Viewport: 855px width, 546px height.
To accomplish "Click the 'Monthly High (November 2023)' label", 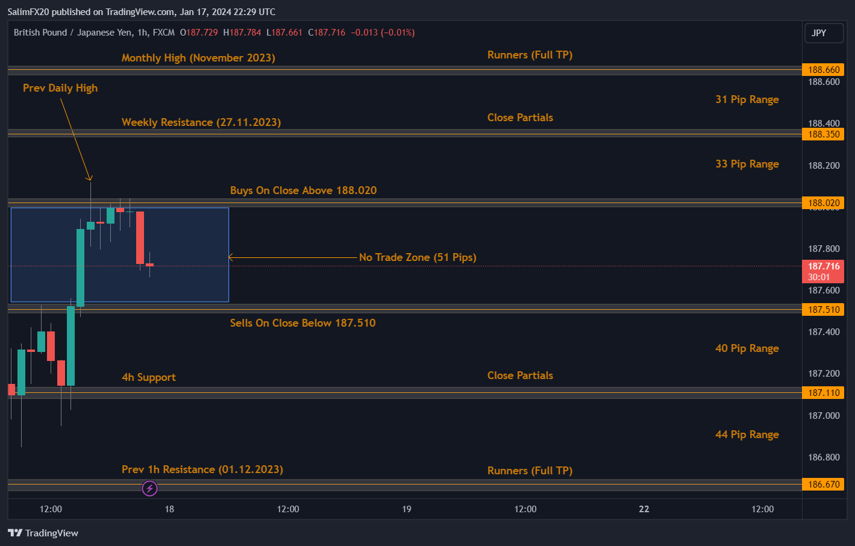I will (198, 58).
